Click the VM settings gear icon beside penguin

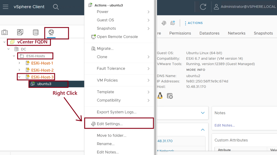click(170, 96)
